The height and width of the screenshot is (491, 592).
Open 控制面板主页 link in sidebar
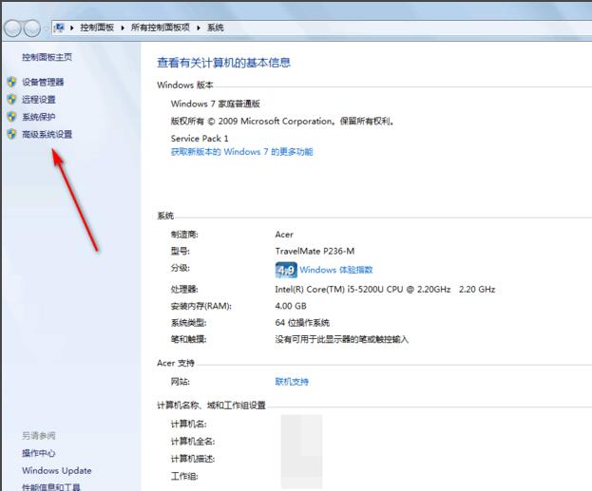point(47,57)
